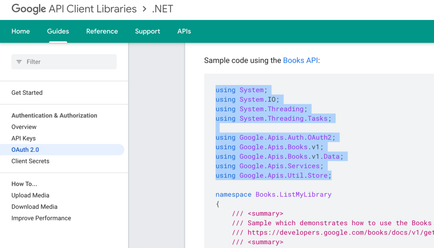
Task: Click the 'Sample code using the' intro text
Action: coord(243,61)
